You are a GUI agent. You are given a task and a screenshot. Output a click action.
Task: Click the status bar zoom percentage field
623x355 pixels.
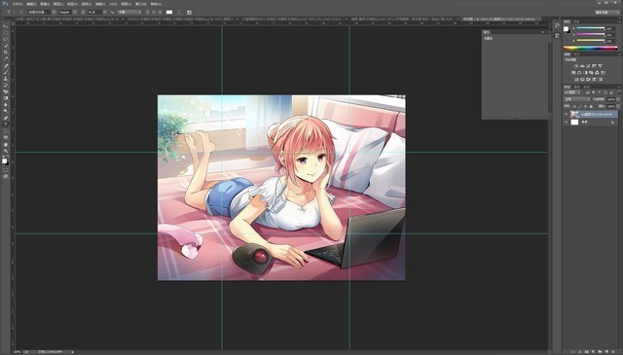(18, 352)
